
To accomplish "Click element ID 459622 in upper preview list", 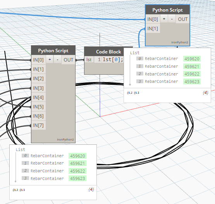I will [x=192, y=74].
